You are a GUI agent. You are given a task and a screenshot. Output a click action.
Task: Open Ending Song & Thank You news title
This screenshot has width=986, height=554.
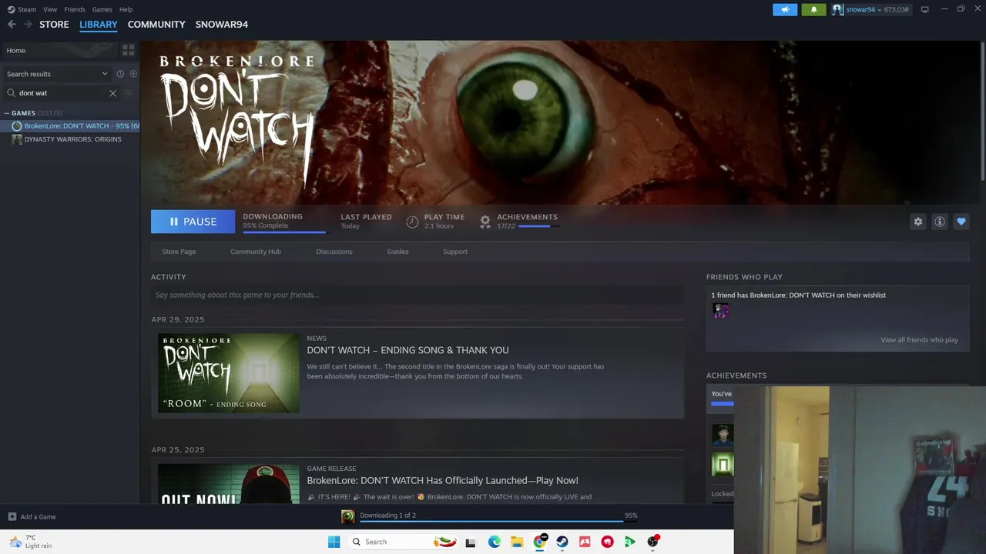pos(407,350)
